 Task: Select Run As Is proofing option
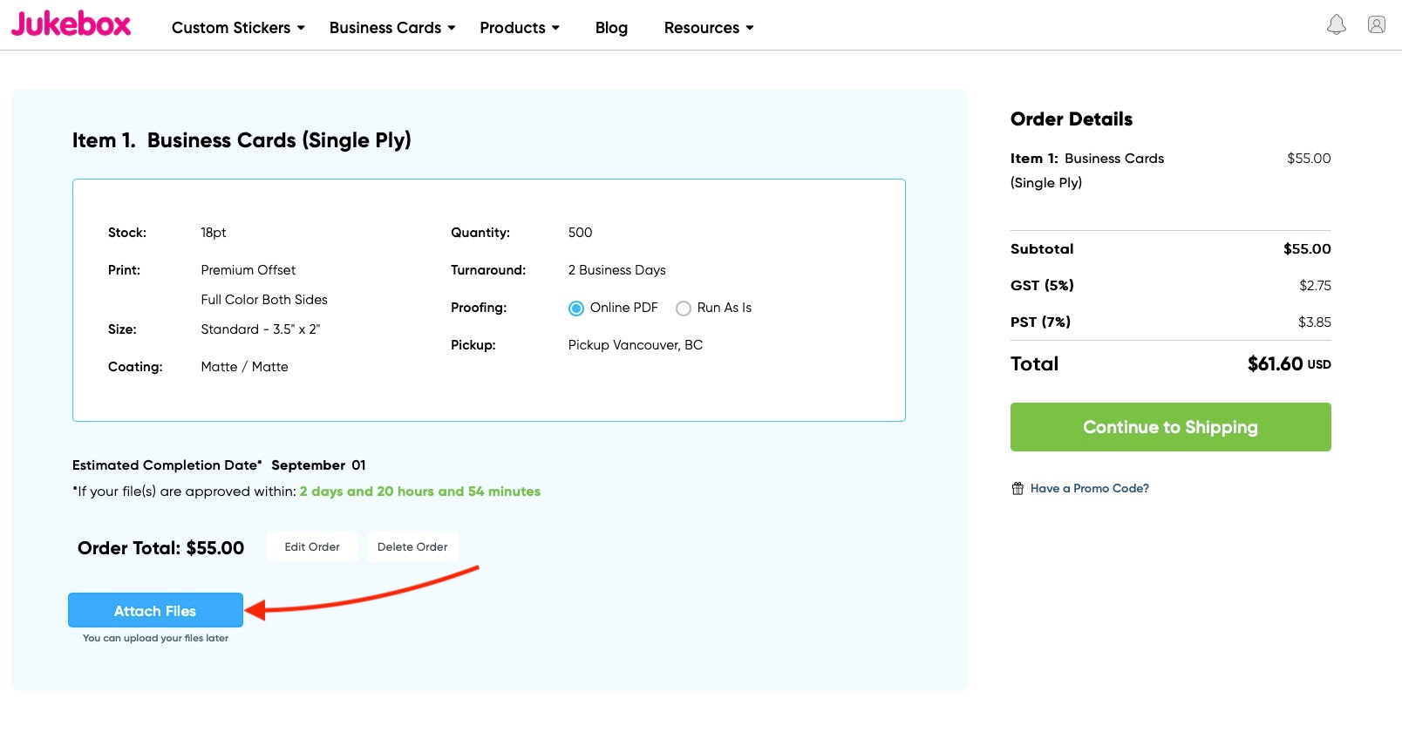pos(684,309)
